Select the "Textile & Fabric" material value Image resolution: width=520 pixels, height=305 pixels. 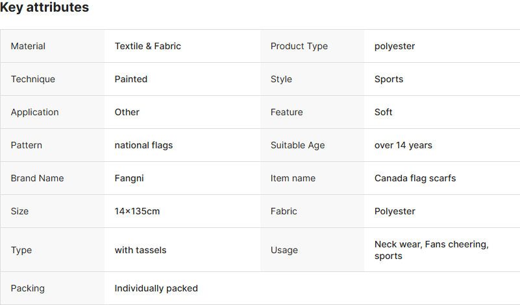coord(148,46)
